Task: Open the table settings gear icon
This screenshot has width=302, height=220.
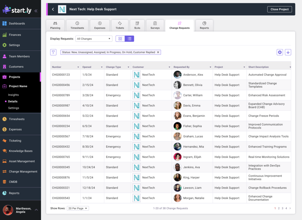Action: pyautogui.click(x=280, y=52)
